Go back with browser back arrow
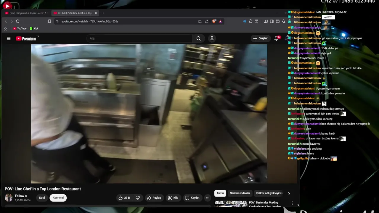The height and width of the screenshot is (213, 379). [6, 21]
